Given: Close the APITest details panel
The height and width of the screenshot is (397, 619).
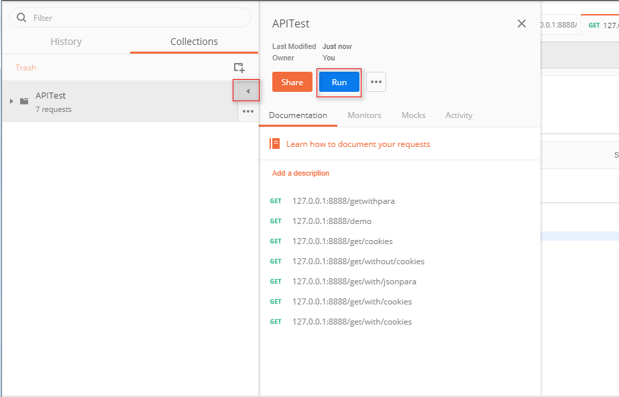Looking at the screenshot, I should pyautogui.click(x=522, y=23).
